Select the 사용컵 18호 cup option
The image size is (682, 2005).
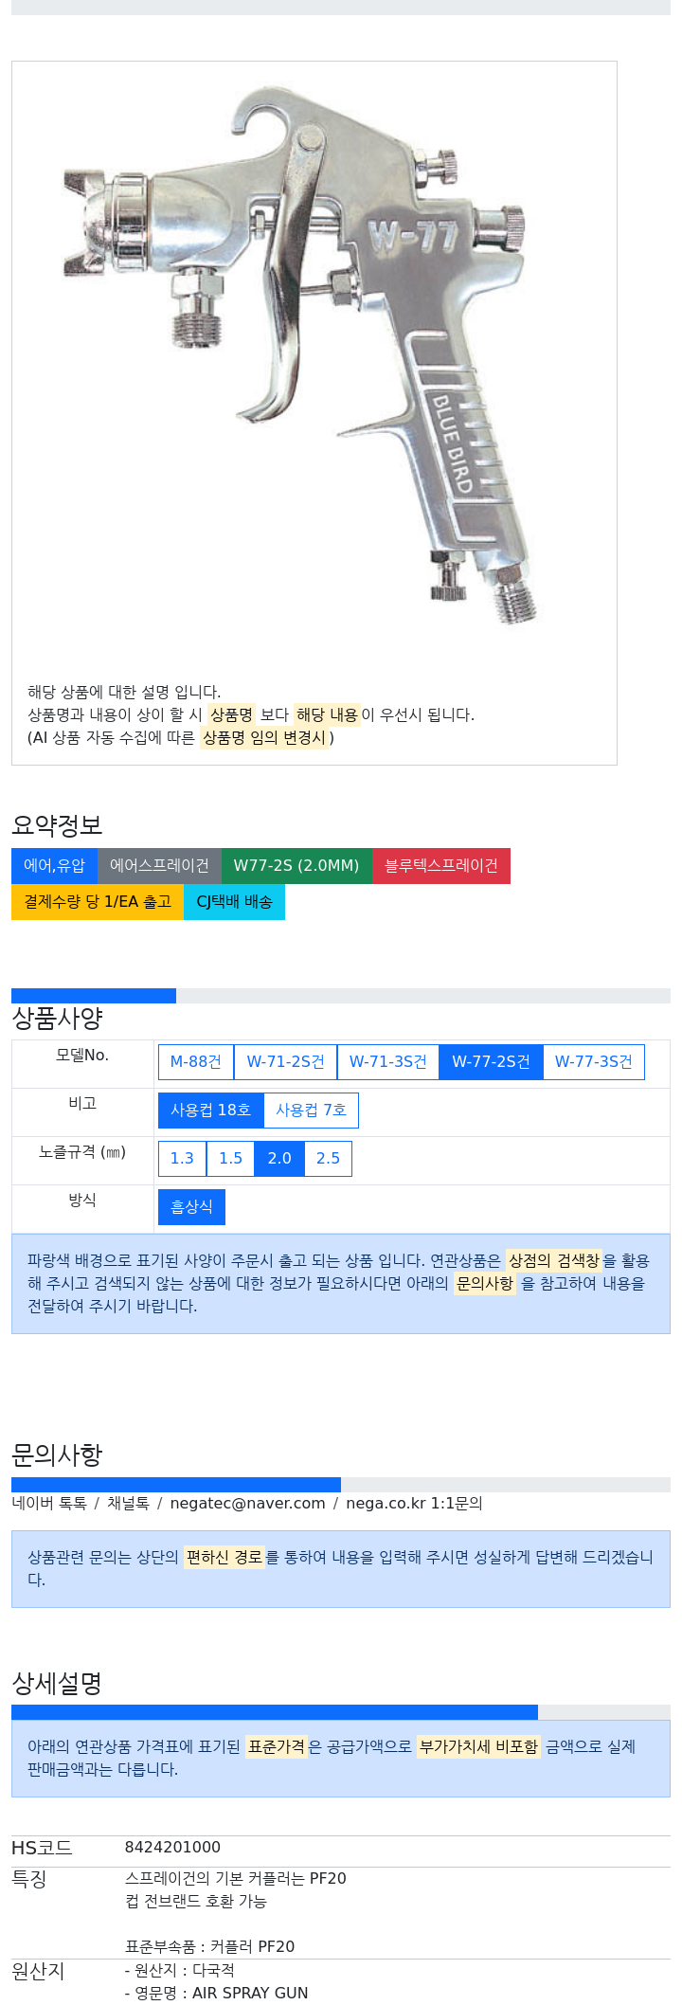coord(210,1110)
